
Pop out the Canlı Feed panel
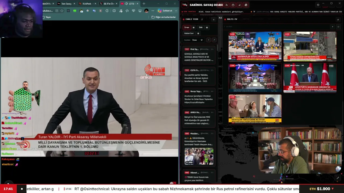(202, 19)
